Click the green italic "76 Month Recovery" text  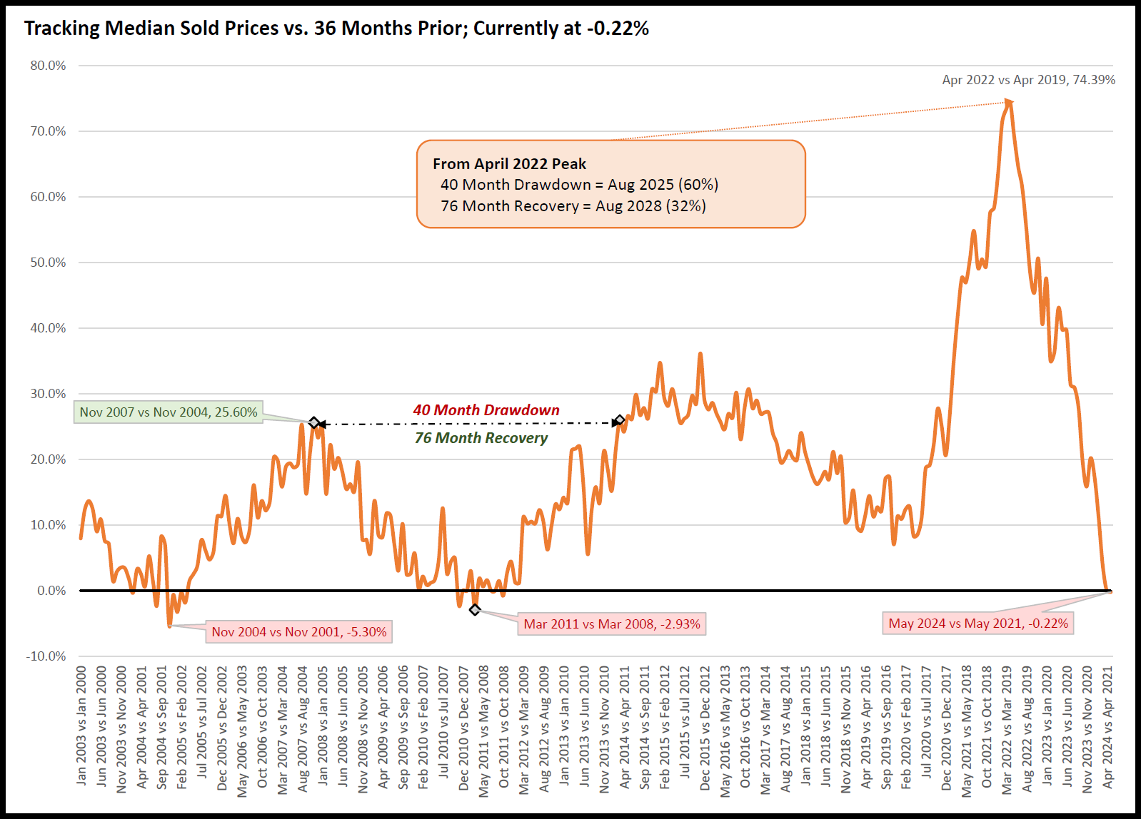point(481,438)
